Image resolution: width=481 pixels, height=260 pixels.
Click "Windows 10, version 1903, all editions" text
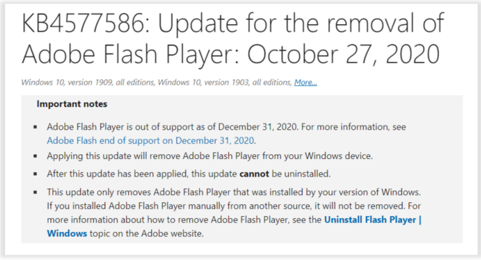224,82
